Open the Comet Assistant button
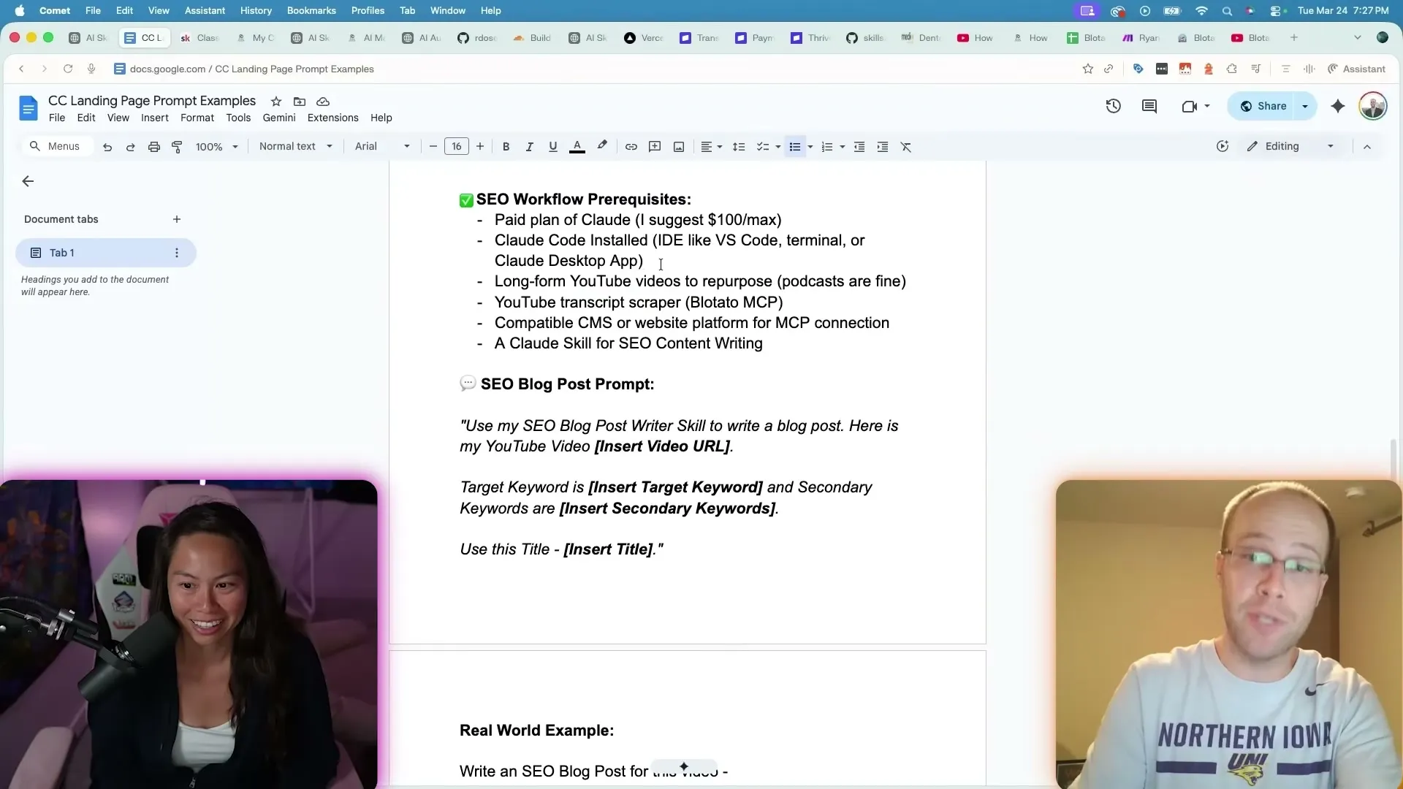This screenshot has width=1403, height=789. pos(1356,69)
